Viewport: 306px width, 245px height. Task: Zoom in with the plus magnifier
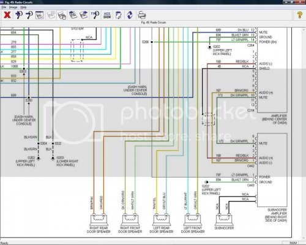coord(19,15)
